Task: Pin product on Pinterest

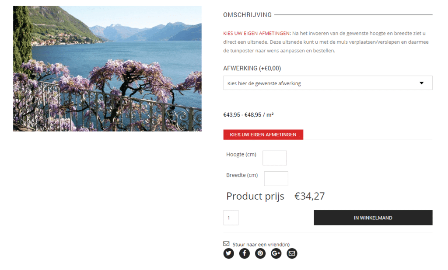Action: [x=260, y=253]
